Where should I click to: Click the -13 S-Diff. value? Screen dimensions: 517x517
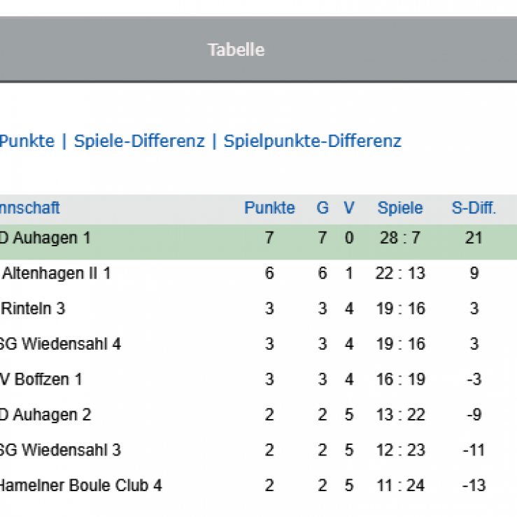[474, 486]
